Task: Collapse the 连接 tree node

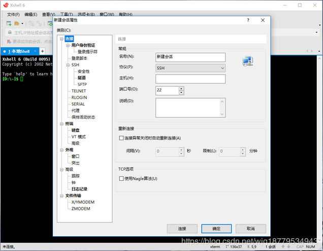Action: [61, 39]
